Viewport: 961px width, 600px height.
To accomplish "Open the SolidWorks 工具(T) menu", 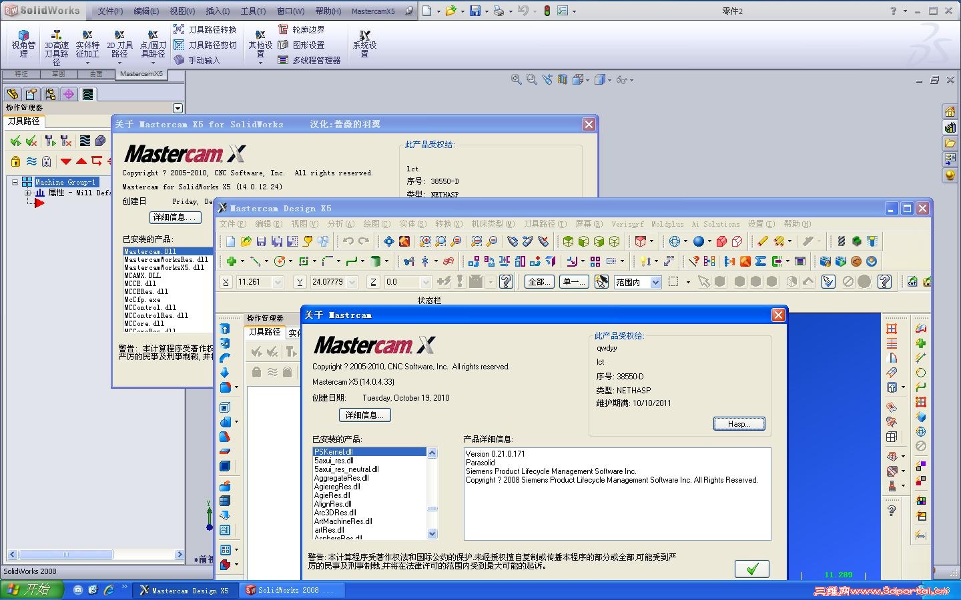I will (x=253, y=11).
